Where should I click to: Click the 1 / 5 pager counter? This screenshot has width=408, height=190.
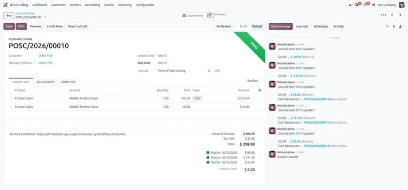(x=383, y=15)
